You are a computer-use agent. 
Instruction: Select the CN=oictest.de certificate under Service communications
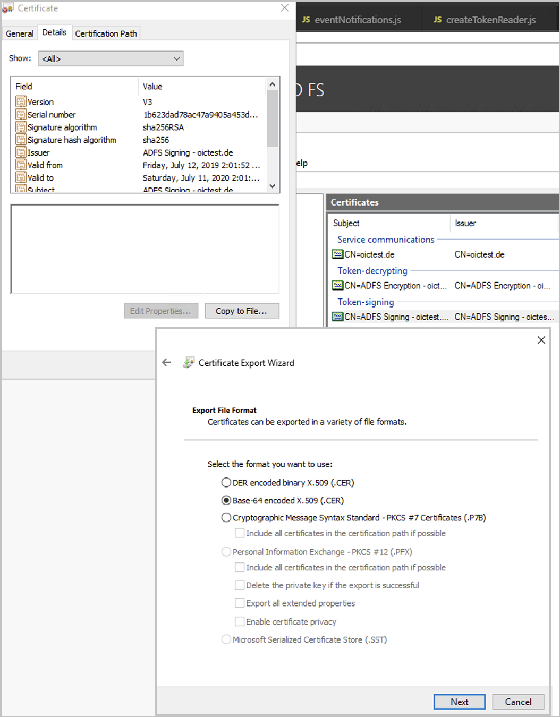337,254
